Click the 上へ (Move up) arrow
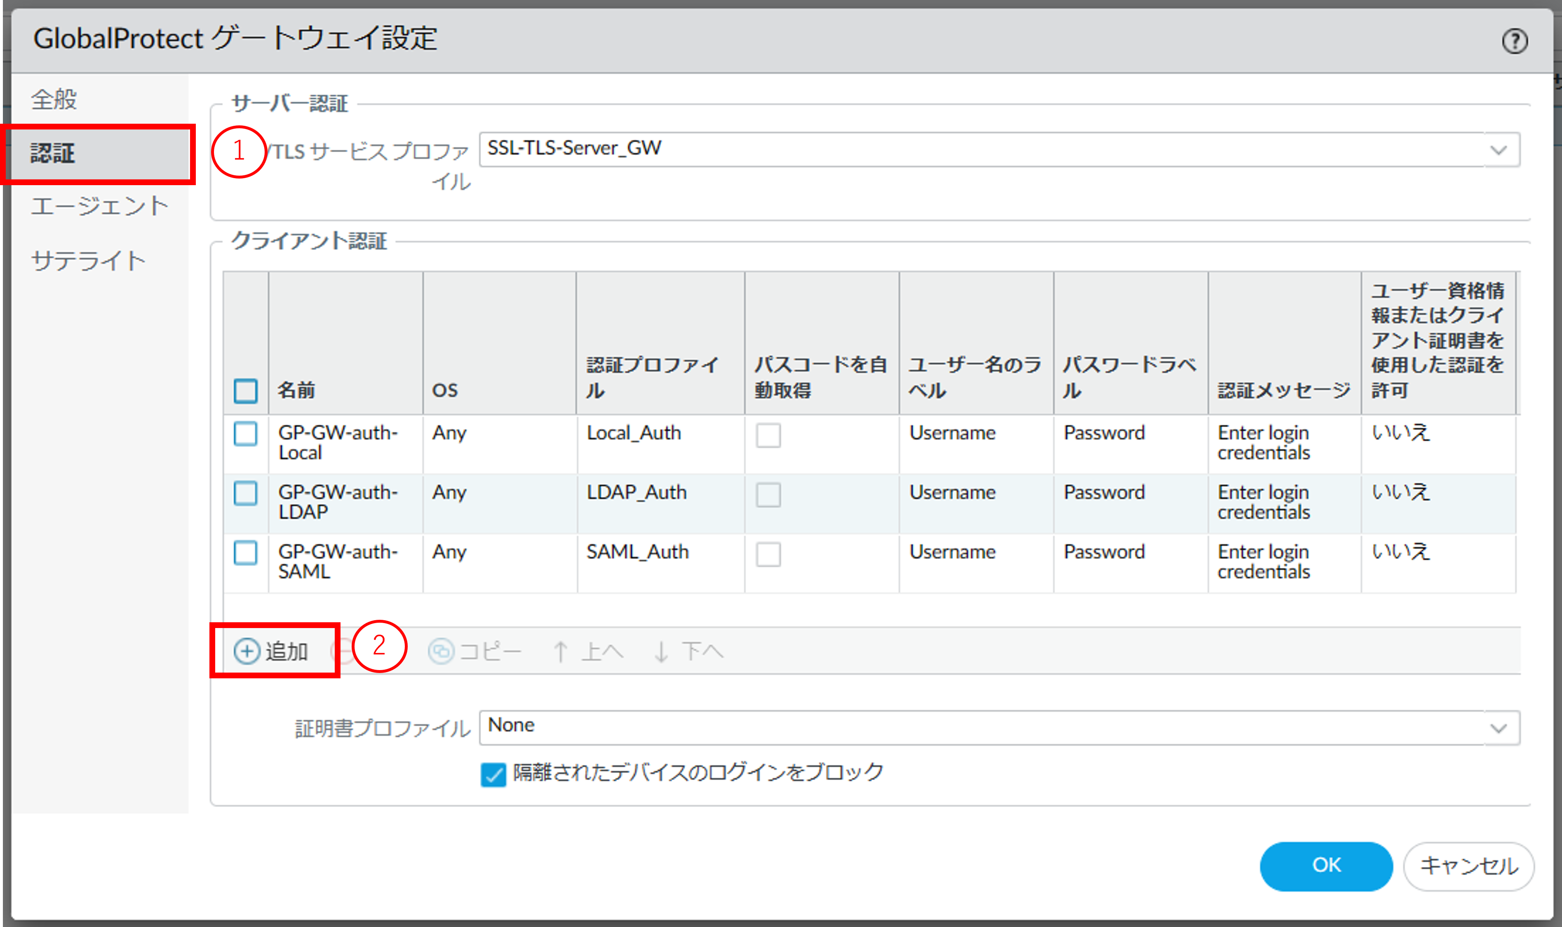This screenshot has width=1562, height=927. pos(561,652)
